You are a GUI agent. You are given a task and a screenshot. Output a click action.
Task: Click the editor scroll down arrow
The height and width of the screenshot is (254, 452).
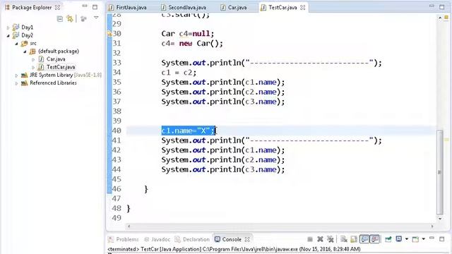coord(439,219)
